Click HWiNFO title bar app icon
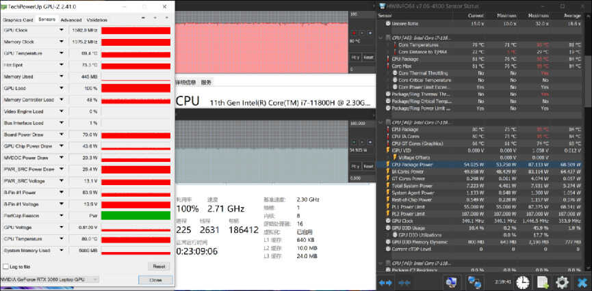 point(383,6)
